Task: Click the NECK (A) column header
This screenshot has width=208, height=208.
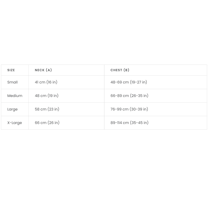Action: point(43,70)
